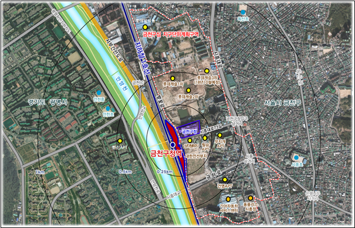Screen dimensions: 355x228
Task: Click the yellow dot above 롯데캐슬1차
Action: (x=173, y=79)
